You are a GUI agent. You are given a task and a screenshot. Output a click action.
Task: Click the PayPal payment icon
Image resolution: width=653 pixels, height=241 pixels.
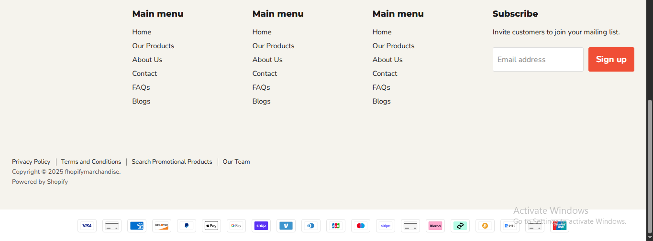pyautogui.click(x=187, y=226)
